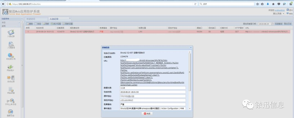Open 刷新设置 in the toolbar
Screen dimensions: 294x118
(x=68, y=24)
